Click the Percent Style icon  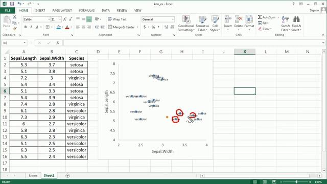153,27
